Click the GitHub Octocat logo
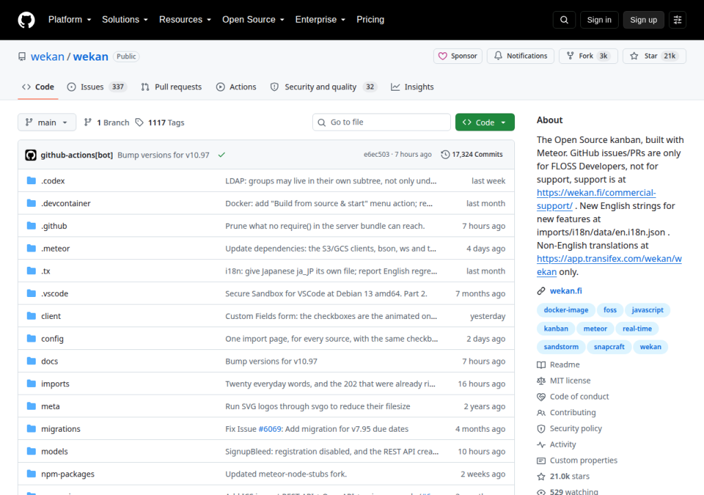Viewport: 704px width, 495px height. click(26, 20)
